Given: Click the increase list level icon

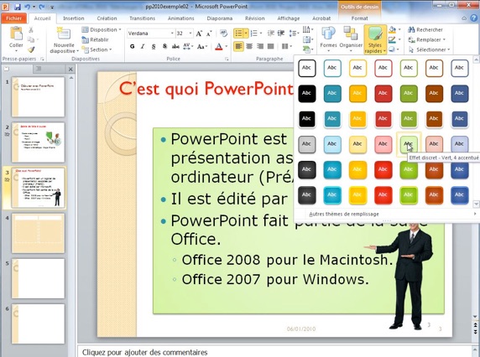Looking at the screenshot, I should click(281, 33).
